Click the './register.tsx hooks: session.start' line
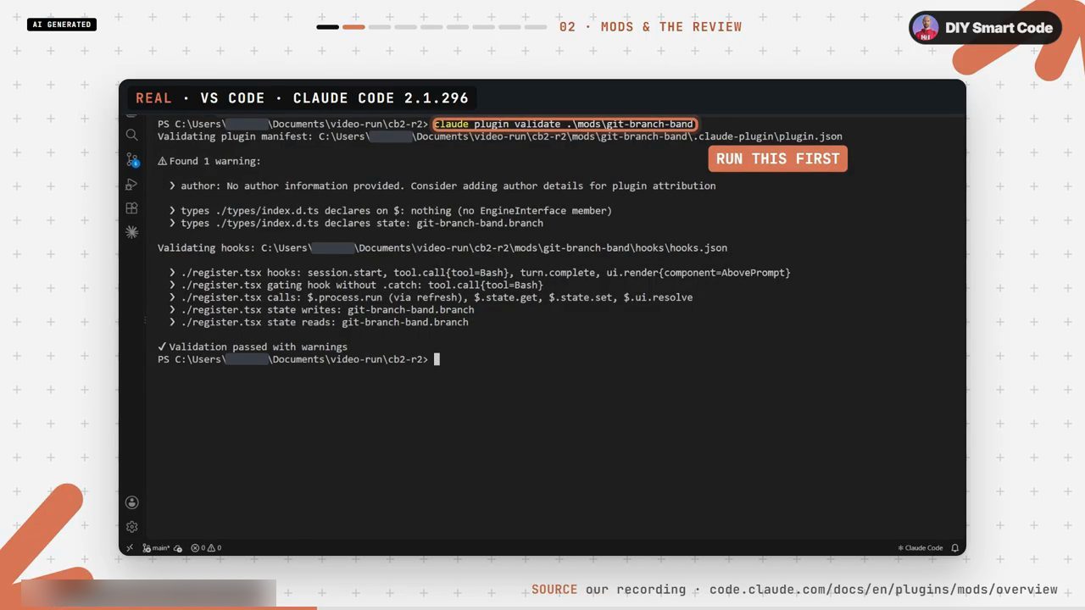 point(480,273)
